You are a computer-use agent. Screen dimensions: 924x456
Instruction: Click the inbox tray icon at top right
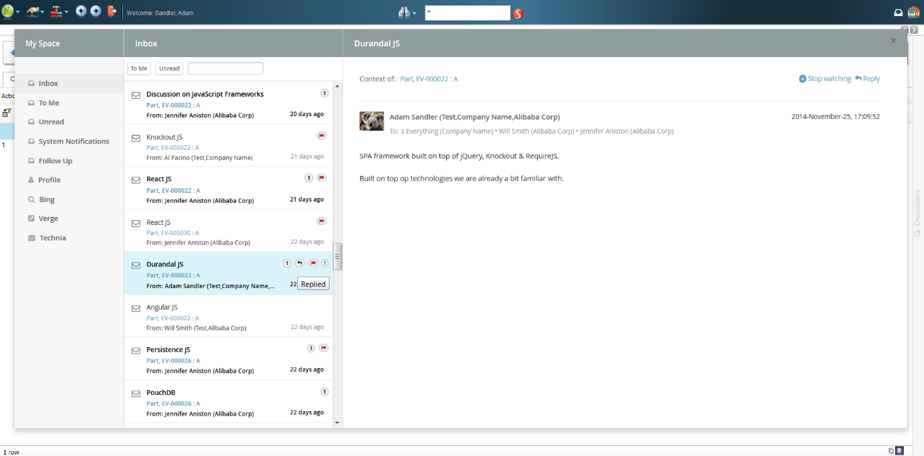coord(899,13)
